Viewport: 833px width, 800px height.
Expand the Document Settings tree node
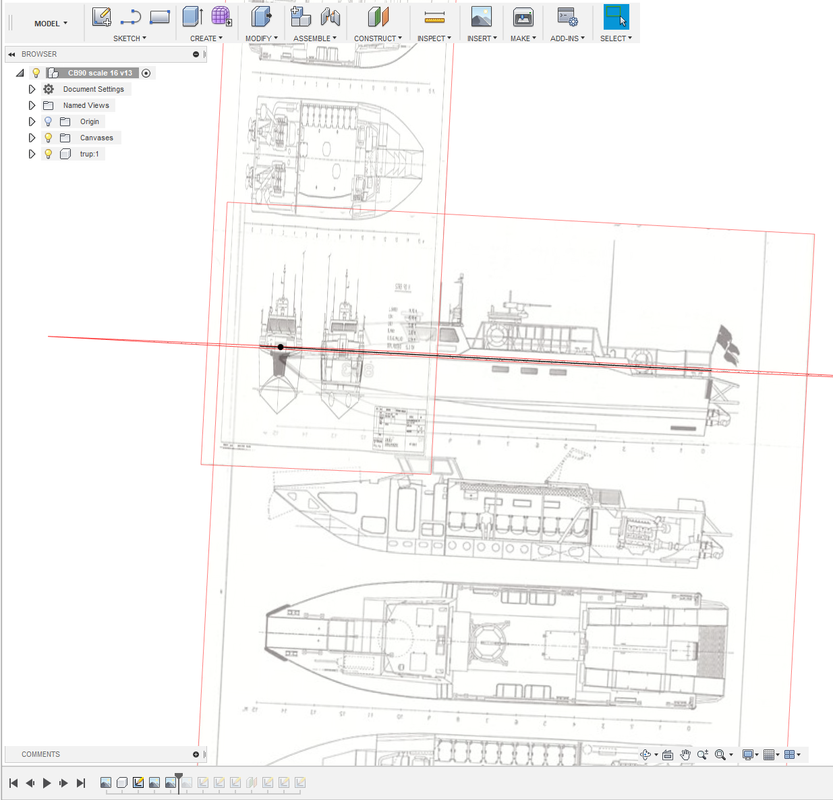pyautogui.click(x=32, y=89)
